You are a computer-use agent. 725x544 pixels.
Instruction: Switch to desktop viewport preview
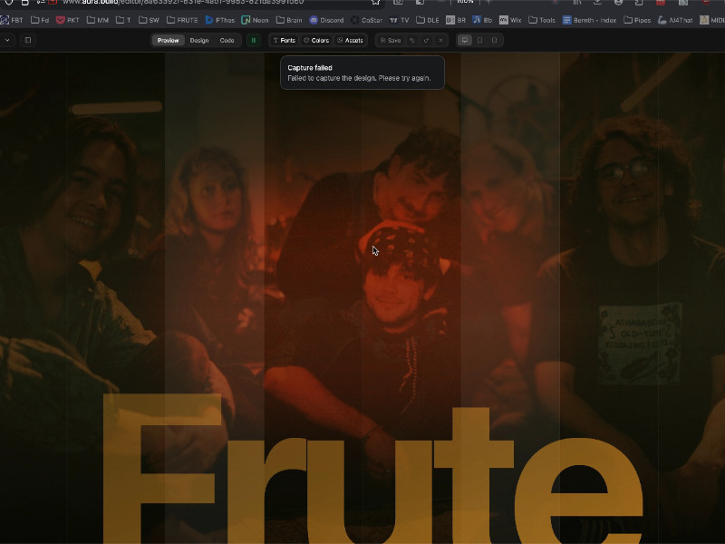pos(465,40)
